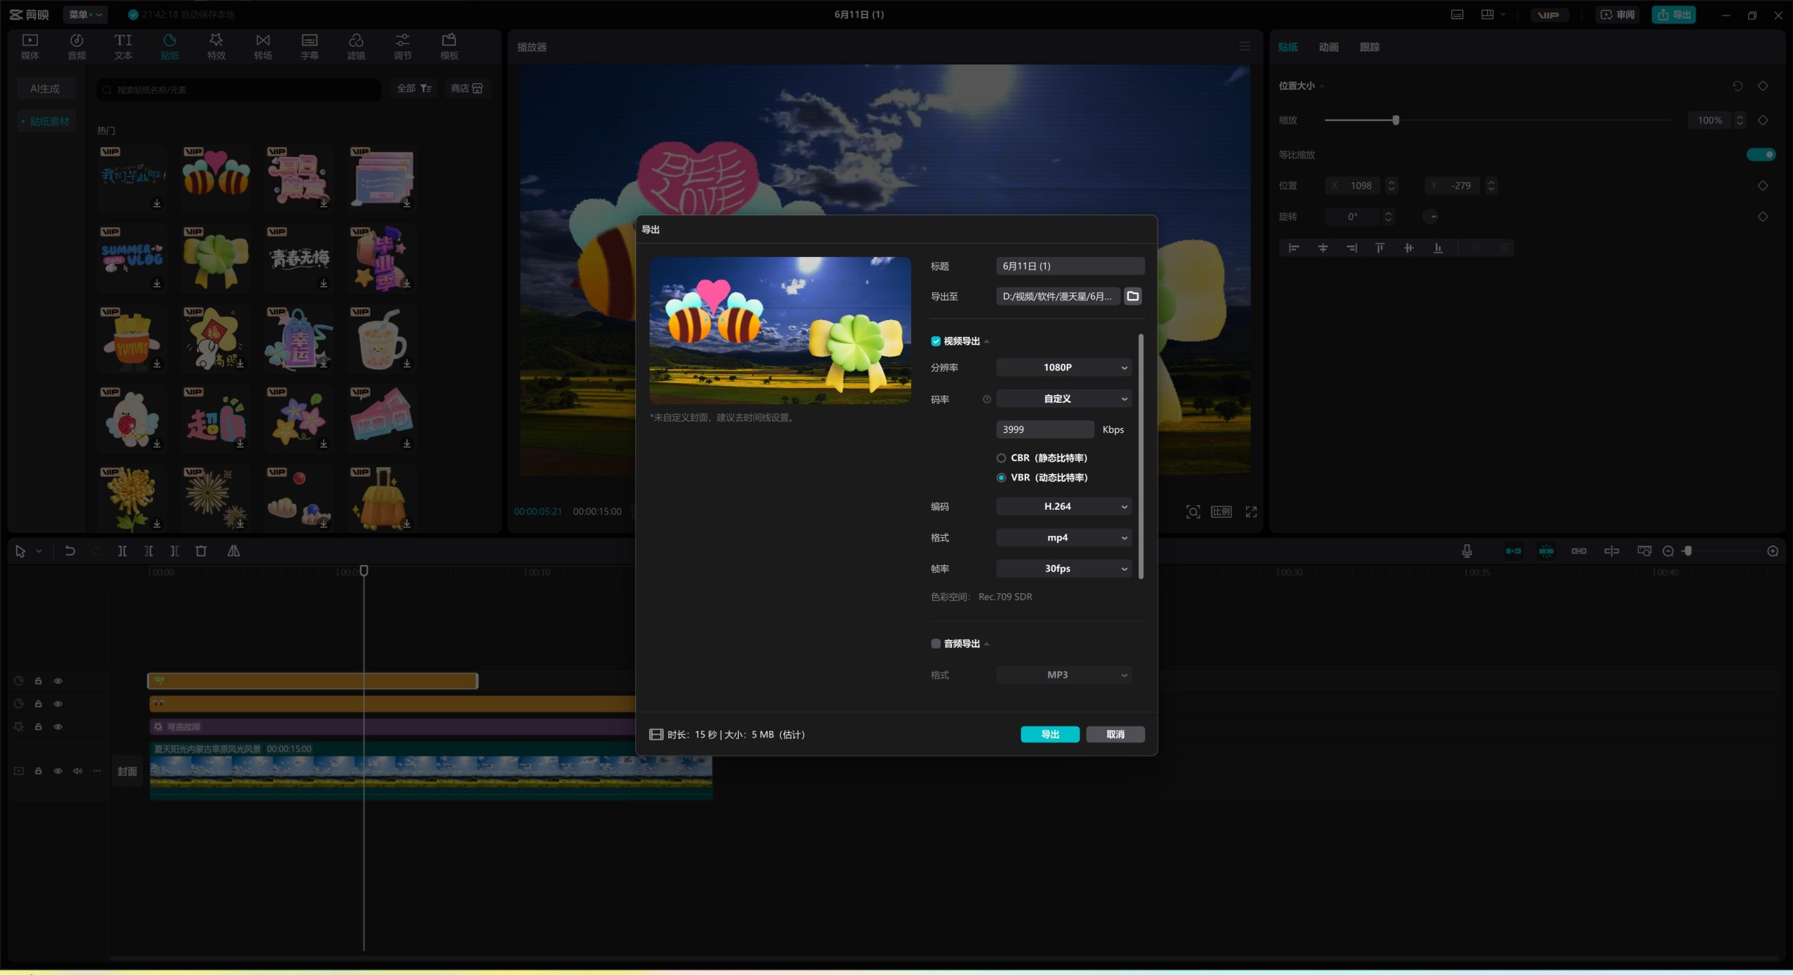Image resolution: width=1793 pixels, height=975 pixels.
Task: Click the align bottom icon in sticker panel
Action: click(x=1437, y=248)
